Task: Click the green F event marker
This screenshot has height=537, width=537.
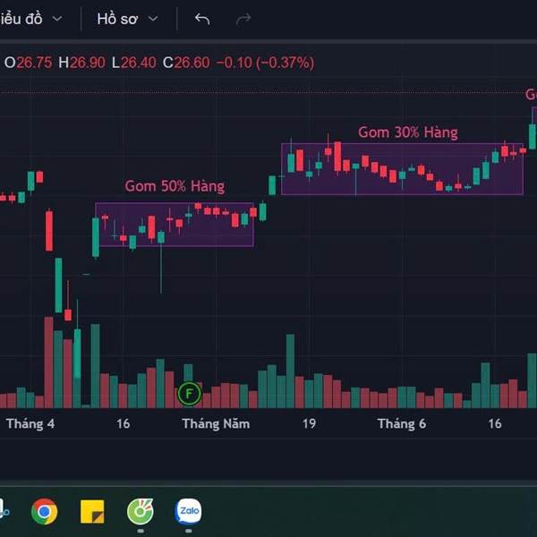Action: tap(189, 394)
